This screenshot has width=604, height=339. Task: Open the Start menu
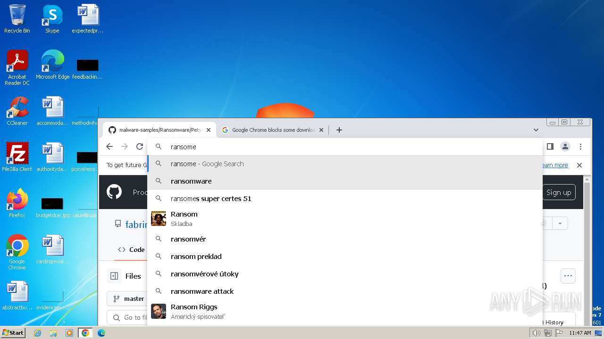[x=13, y=333]
